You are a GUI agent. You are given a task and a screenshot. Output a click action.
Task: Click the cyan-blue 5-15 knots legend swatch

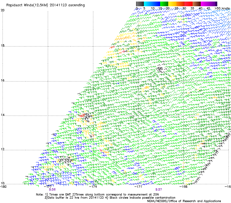(x=152, y=4)
